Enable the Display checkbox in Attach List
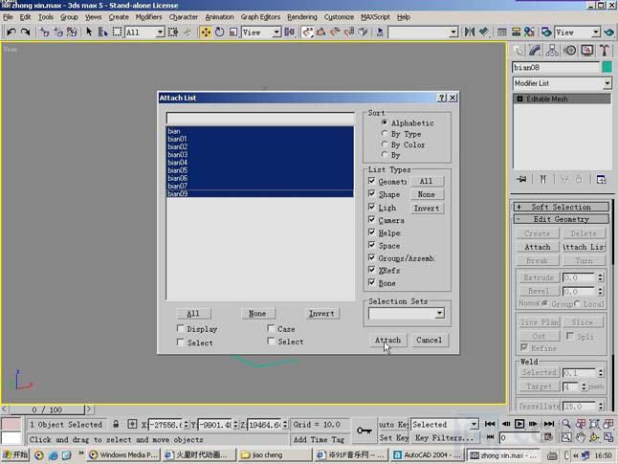The width and height of the screenshot is (618, 464). click(181, 328)
